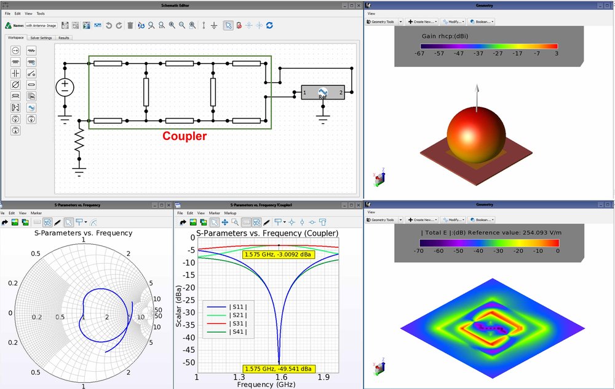Click the -49.541 dBa marker label

click(x=279, y=369)
